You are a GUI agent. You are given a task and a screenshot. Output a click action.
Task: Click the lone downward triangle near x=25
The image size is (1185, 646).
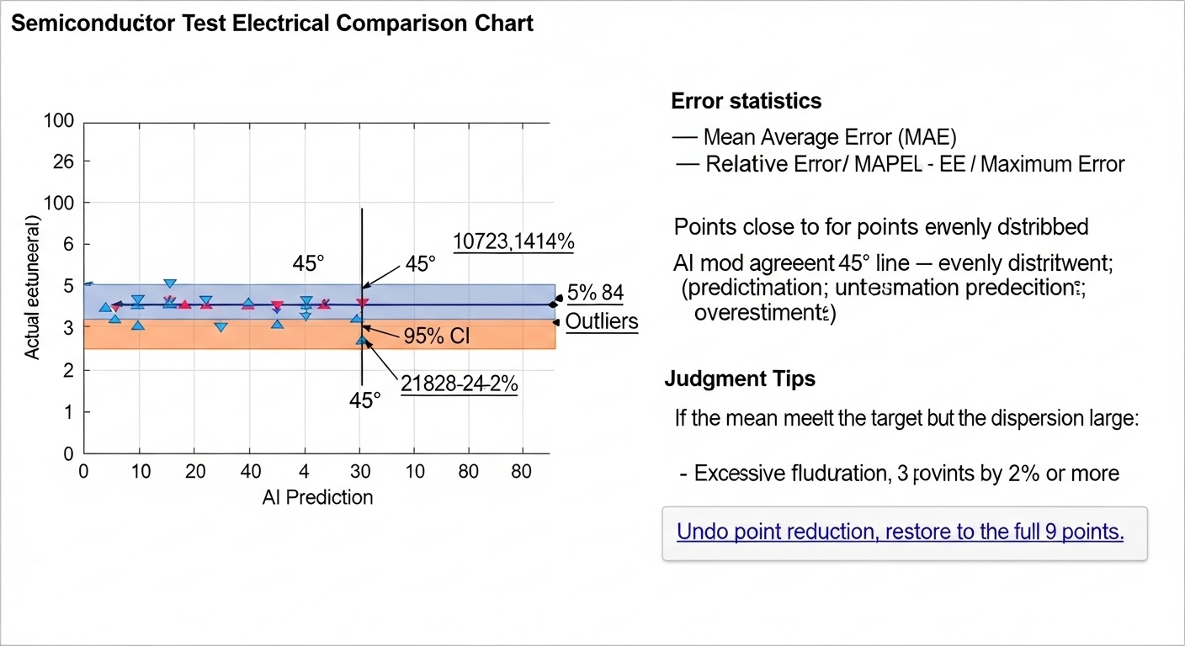[x=221, y=326]
